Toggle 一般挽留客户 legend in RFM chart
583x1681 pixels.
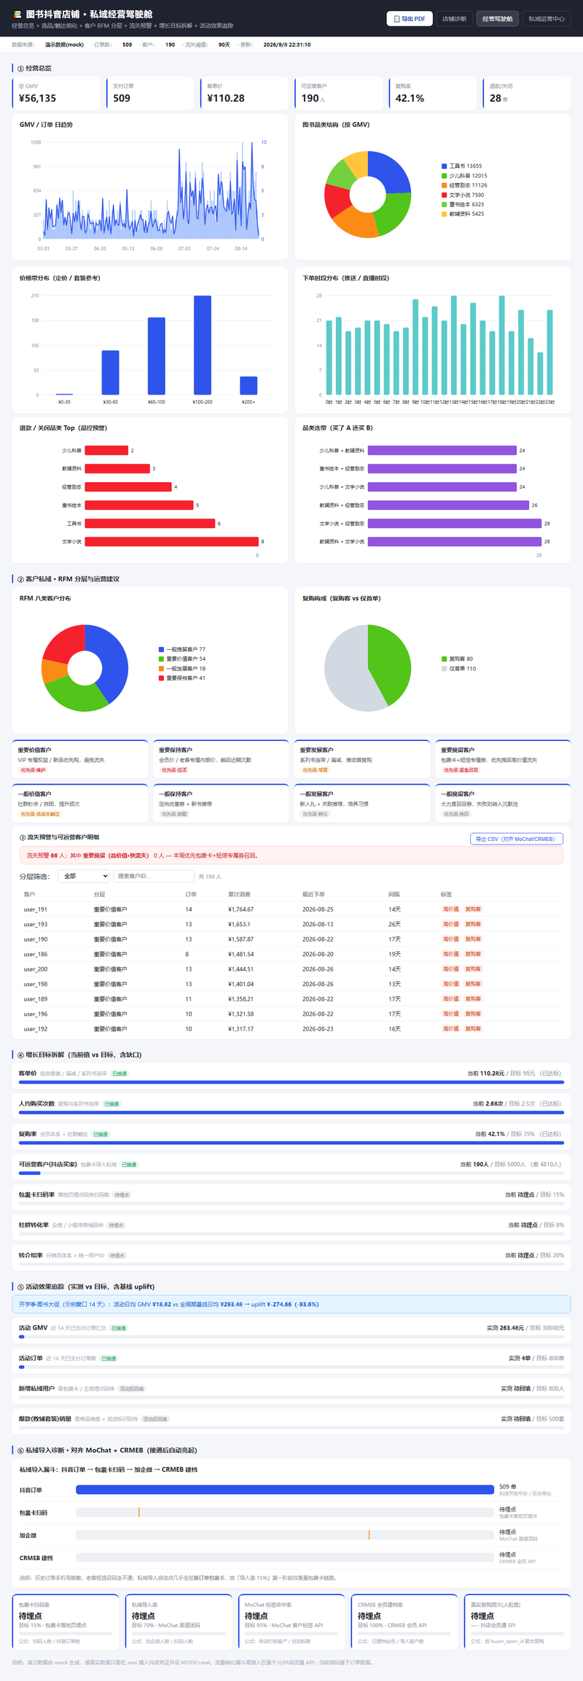[x=182, y=649]
